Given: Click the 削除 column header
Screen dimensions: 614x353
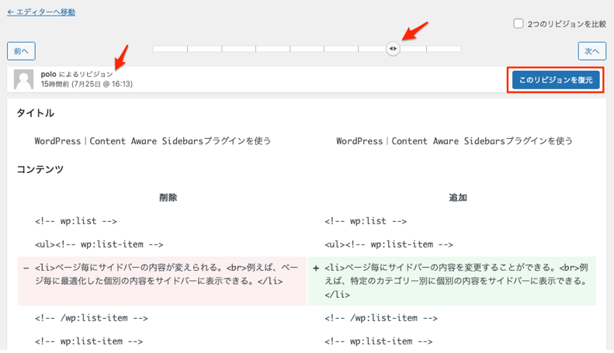Looking at the screenshot, I should click(168, 198).
